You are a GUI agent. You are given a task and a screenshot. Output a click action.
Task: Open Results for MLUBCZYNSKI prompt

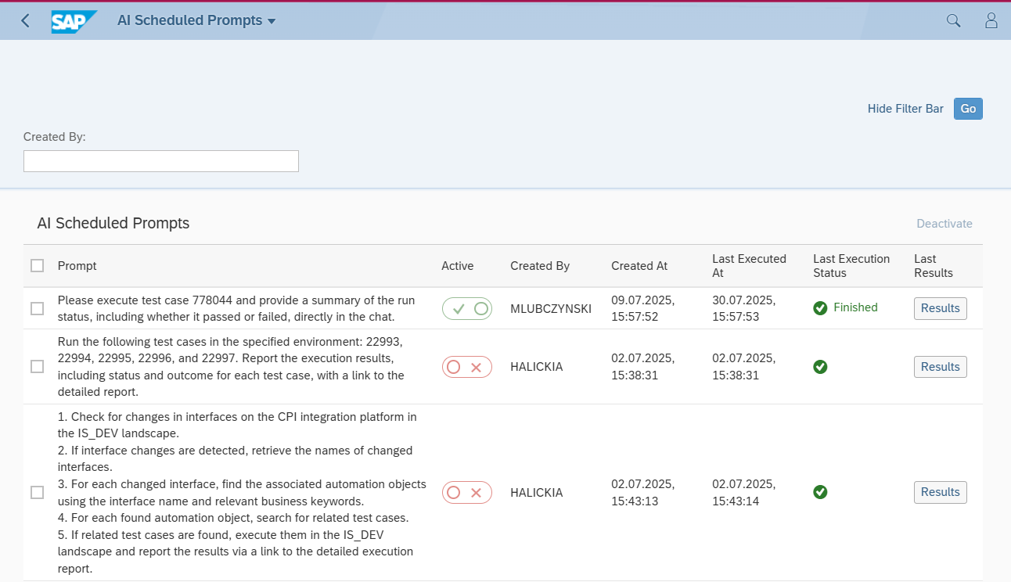pos(940,308)
